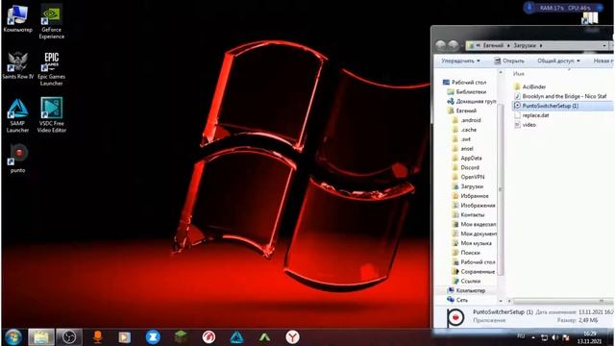Select Поиски in the navigation tree
The height and width of the screenshot is (346, 615).
(x=466, y=253)
